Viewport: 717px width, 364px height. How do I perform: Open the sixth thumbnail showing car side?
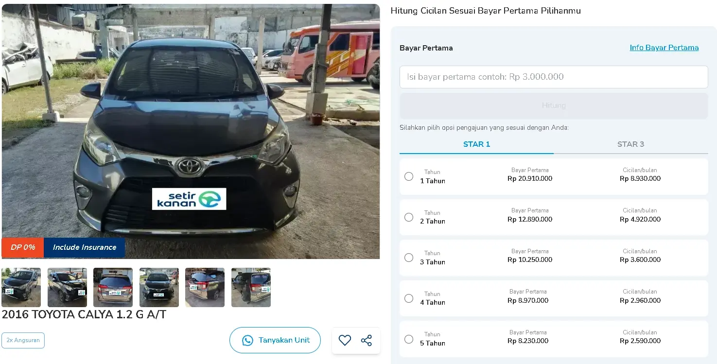click(x=251, y=287)
